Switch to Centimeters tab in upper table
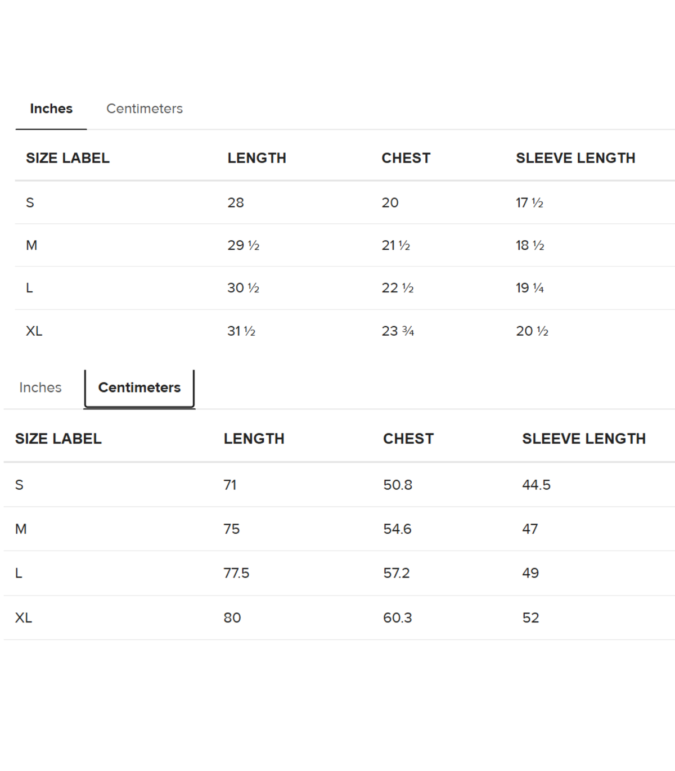Viewport: 675px width, 771px height. point(145,109)
